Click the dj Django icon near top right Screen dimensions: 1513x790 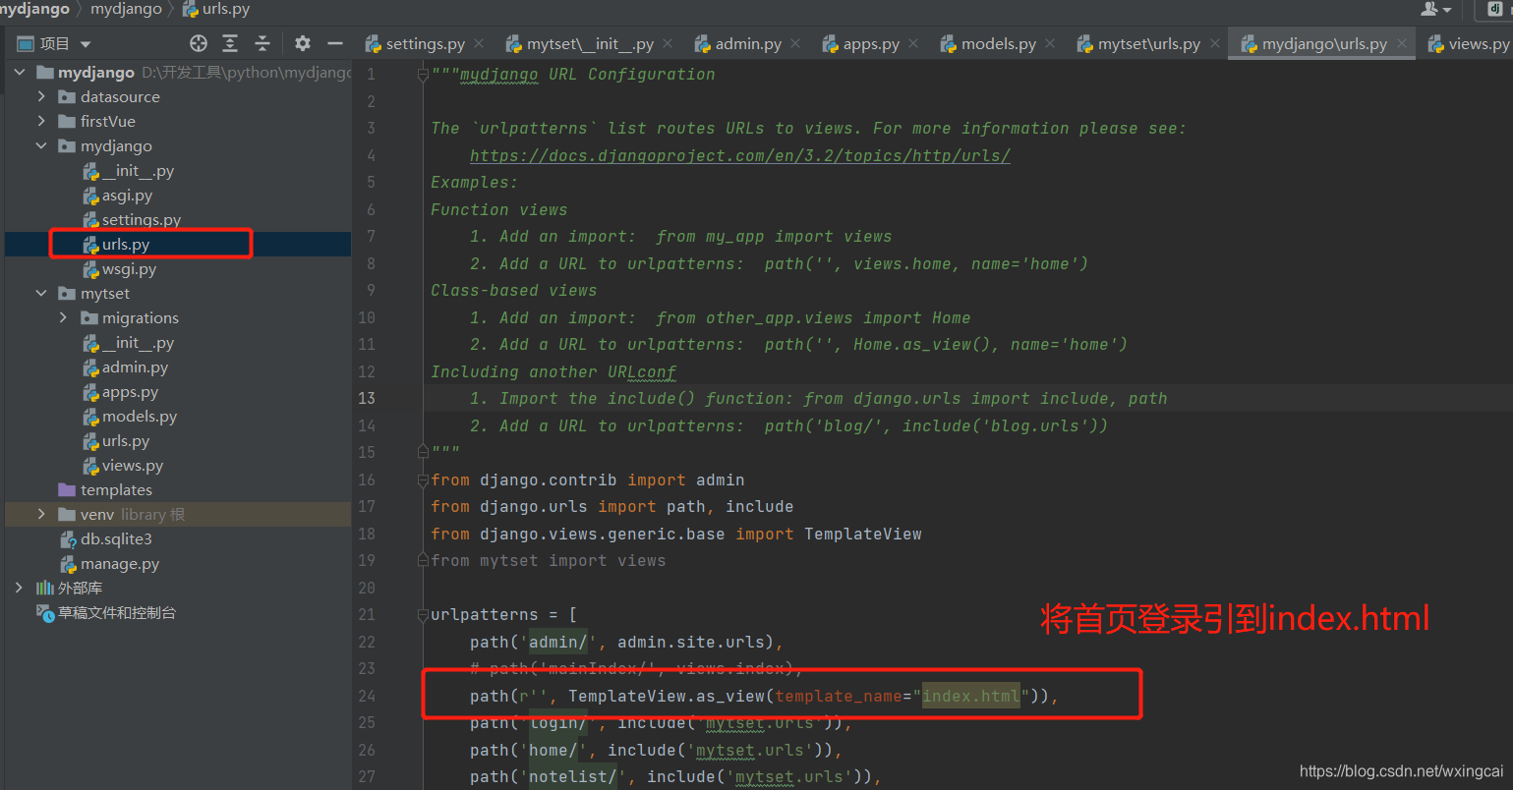point(1495,10)
